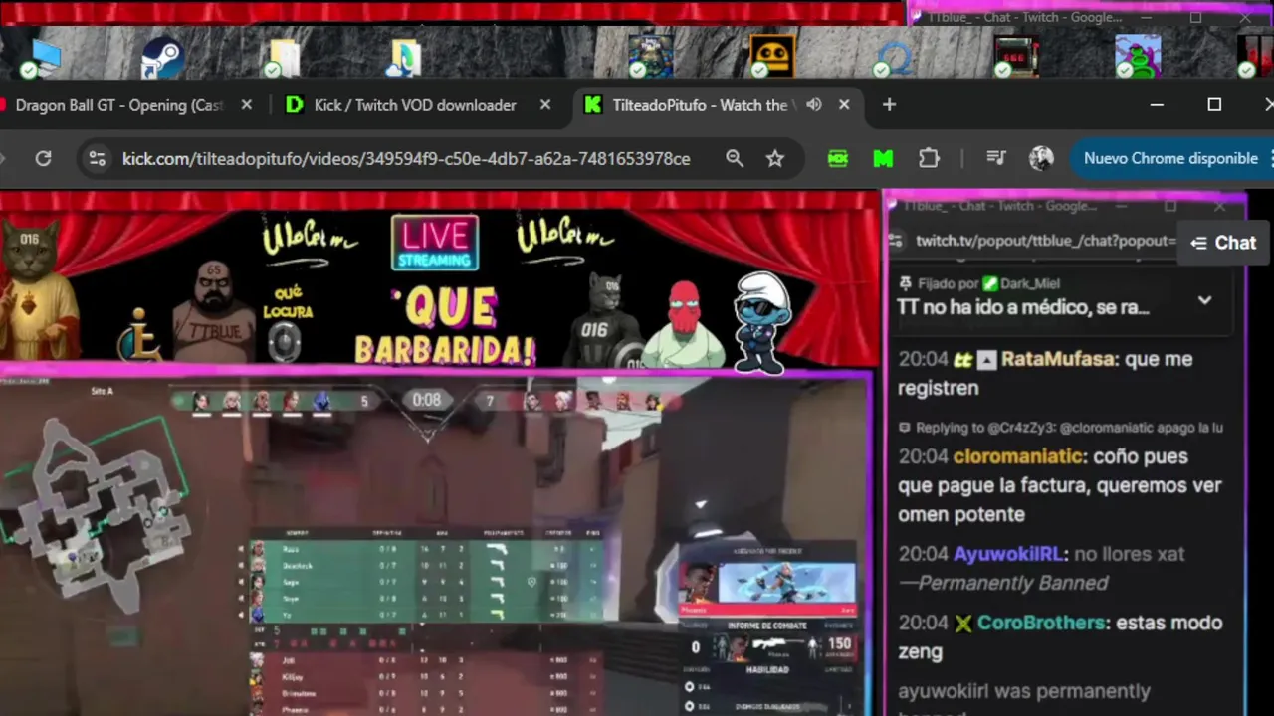Screen dimensions: 1274x716
Task: Open the green HDX extension icon
Action: tap(838, 158)
